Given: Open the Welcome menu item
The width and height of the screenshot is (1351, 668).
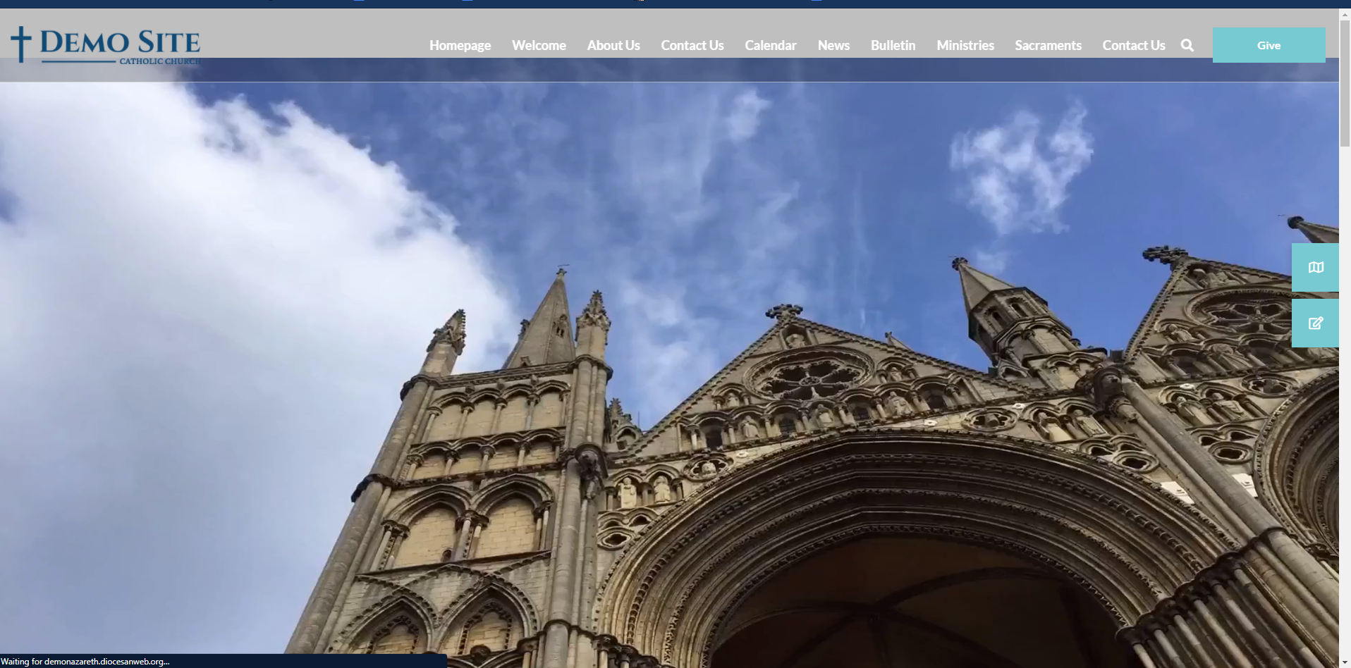Looking at the screenshot, I should coord(539,45).
